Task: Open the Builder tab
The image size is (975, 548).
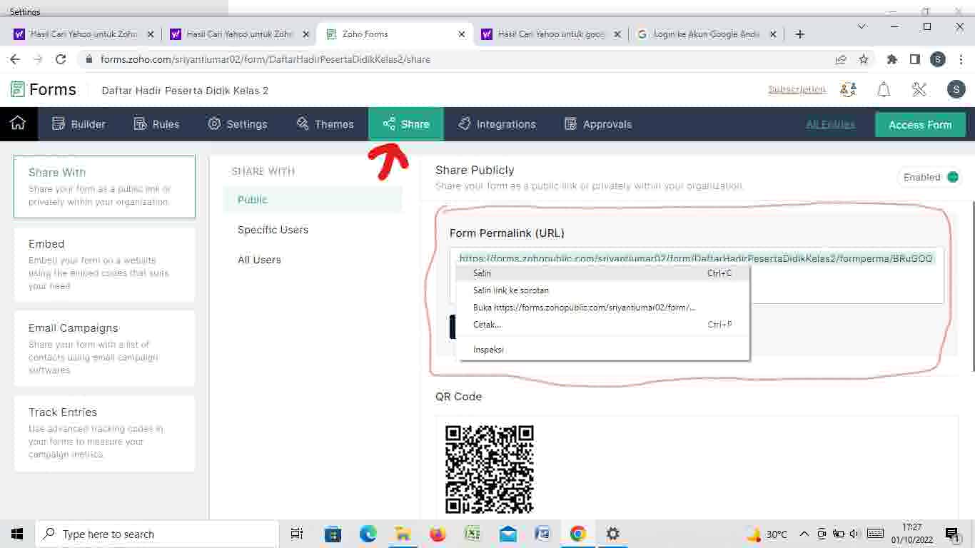Action: (79, 124)
